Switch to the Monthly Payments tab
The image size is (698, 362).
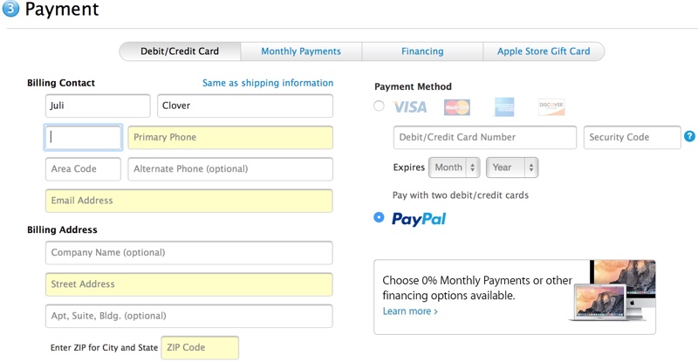(x=301, y=51)
